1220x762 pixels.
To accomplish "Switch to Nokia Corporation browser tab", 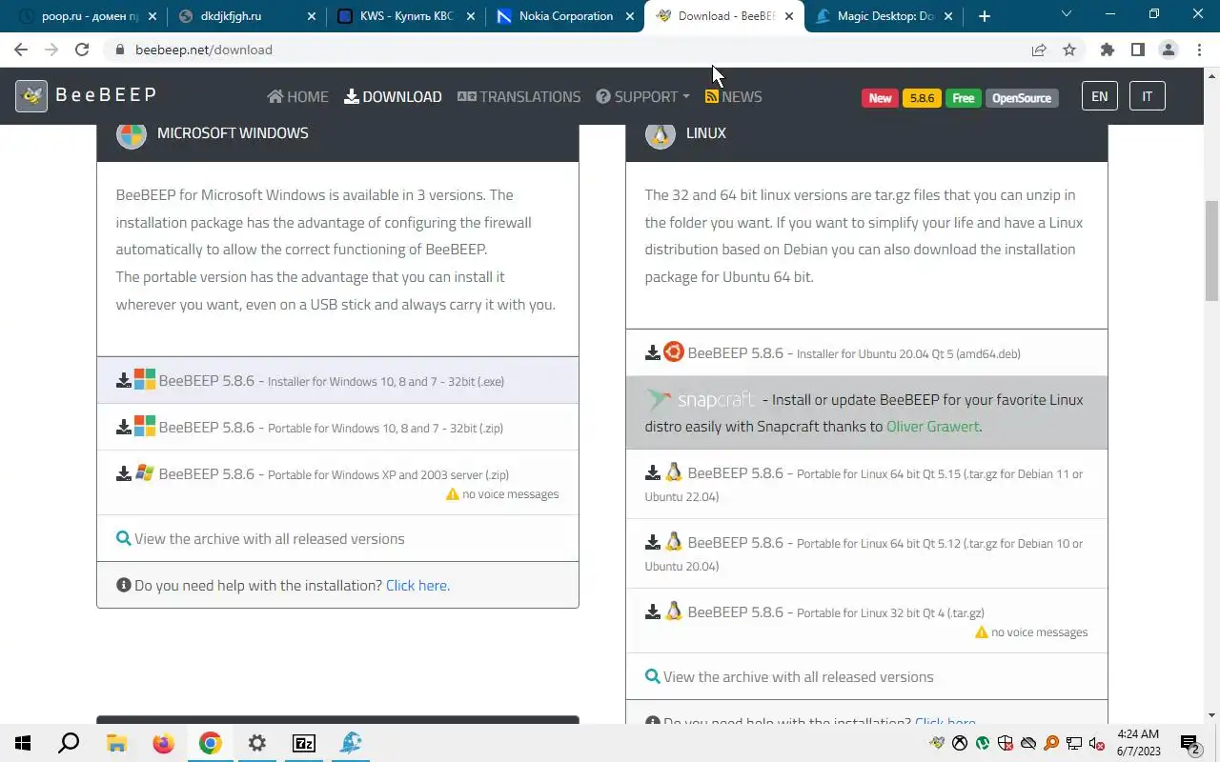I will coord(564,16).
